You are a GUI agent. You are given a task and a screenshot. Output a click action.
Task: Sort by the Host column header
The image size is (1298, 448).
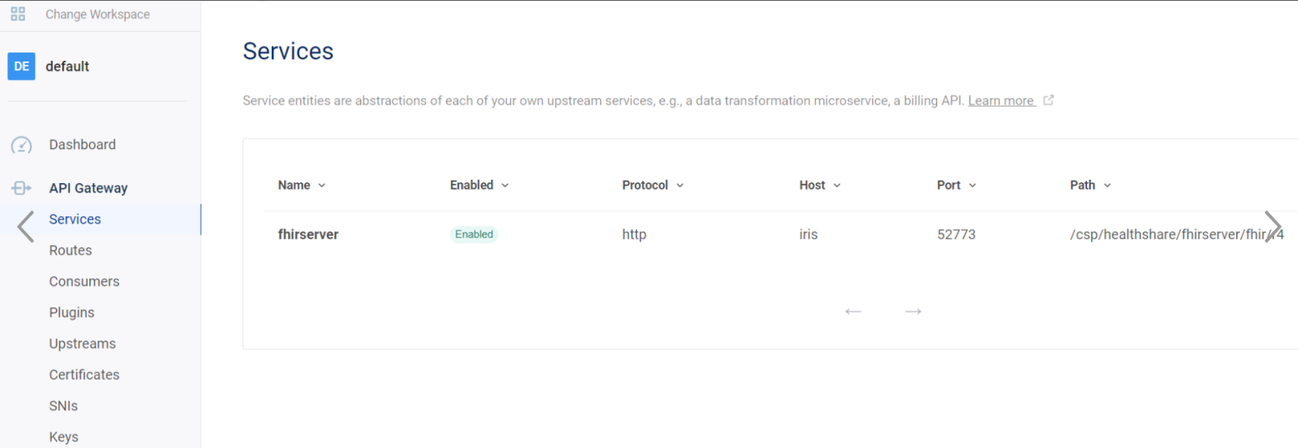pyautogui.click(x=819, y=185)
